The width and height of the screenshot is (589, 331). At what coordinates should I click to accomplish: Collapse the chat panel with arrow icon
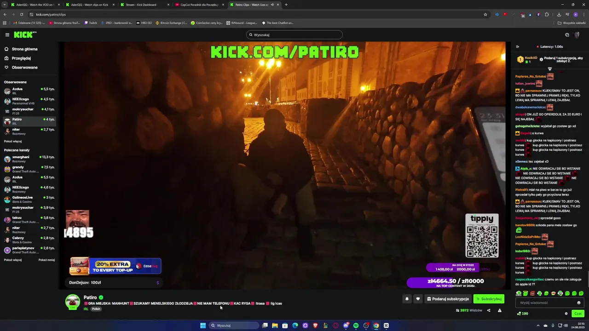517,46
